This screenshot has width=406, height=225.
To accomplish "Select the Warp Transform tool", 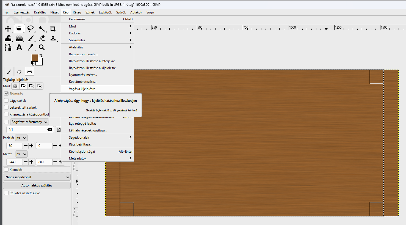I will (x=8, y=38).
